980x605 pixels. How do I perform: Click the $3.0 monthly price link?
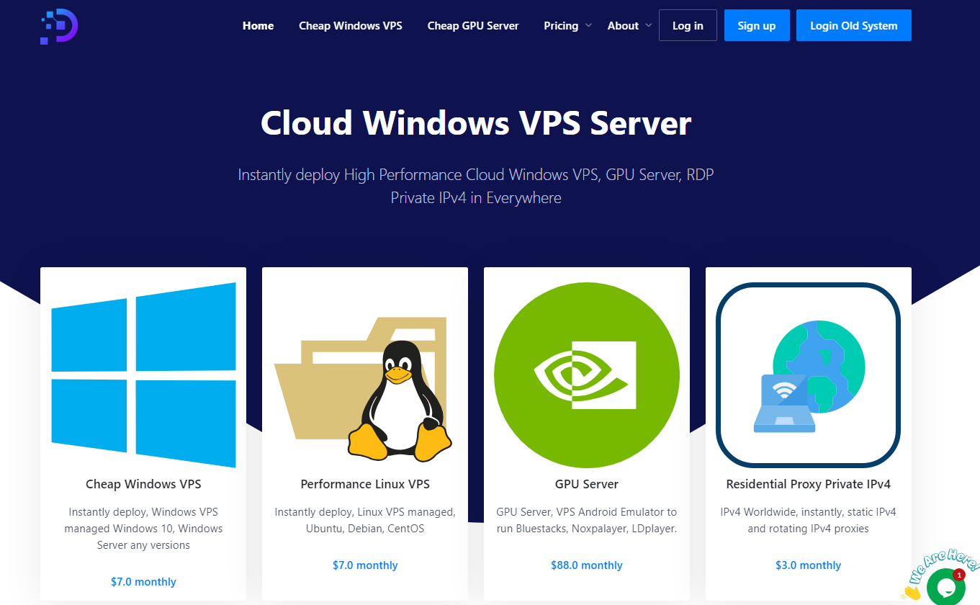809,565
